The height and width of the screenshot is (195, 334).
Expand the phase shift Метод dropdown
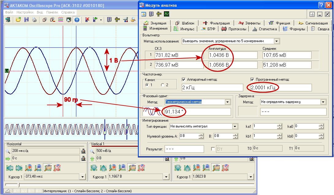(x=227, y=102)
